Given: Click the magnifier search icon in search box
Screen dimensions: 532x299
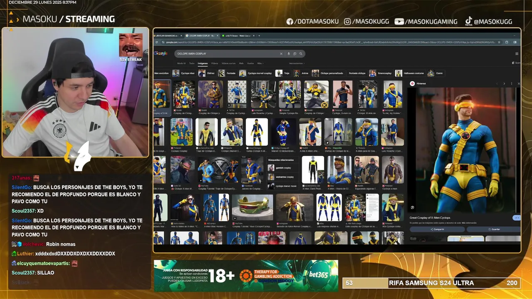Looking at the screenshot, I should point(301,54).
